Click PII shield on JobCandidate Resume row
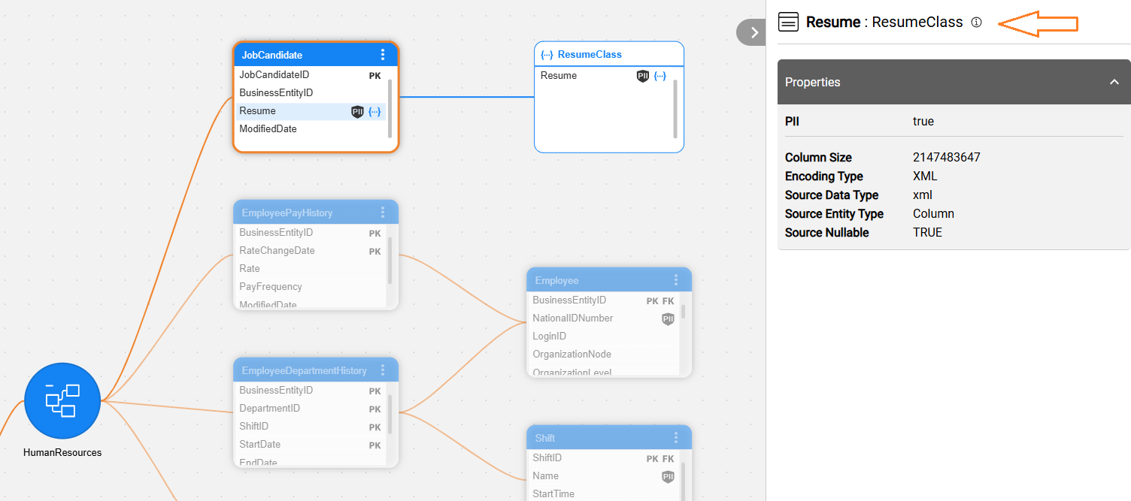Viewport: 1131px width, 501px height. pyautogui.click(x=357, y=111)
